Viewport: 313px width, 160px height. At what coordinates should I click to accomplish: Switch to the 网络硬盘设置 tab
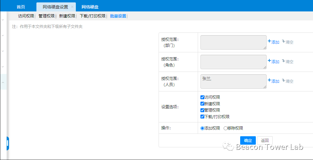pyautogui.click(x=55, y=7)
